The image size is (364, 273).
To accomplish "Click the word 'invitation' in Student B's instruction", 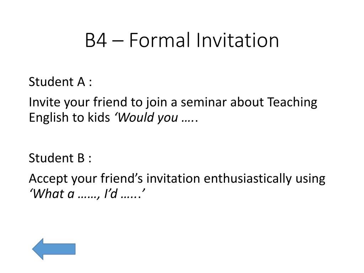I will 173,178.
